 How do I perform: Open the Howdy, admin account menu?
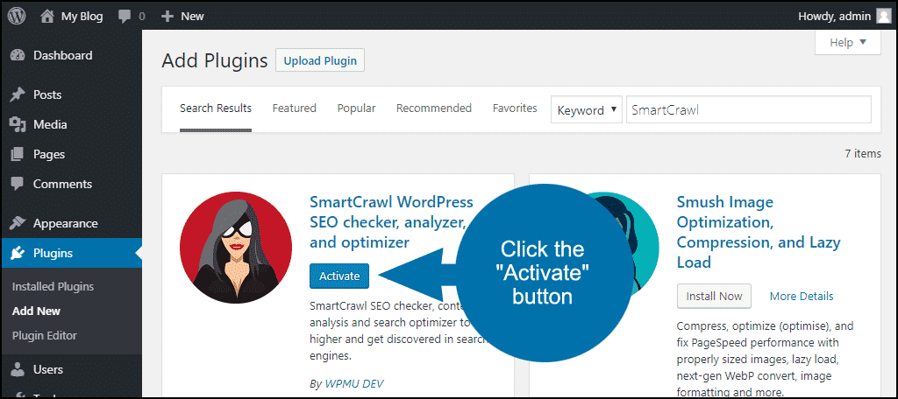(x=835, y=17)
